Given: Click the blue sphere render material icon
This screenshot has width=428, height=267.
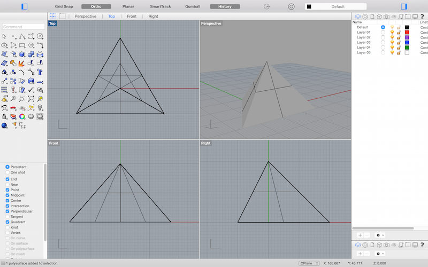Looking at the screenshot, I should [x=4, y=125].
